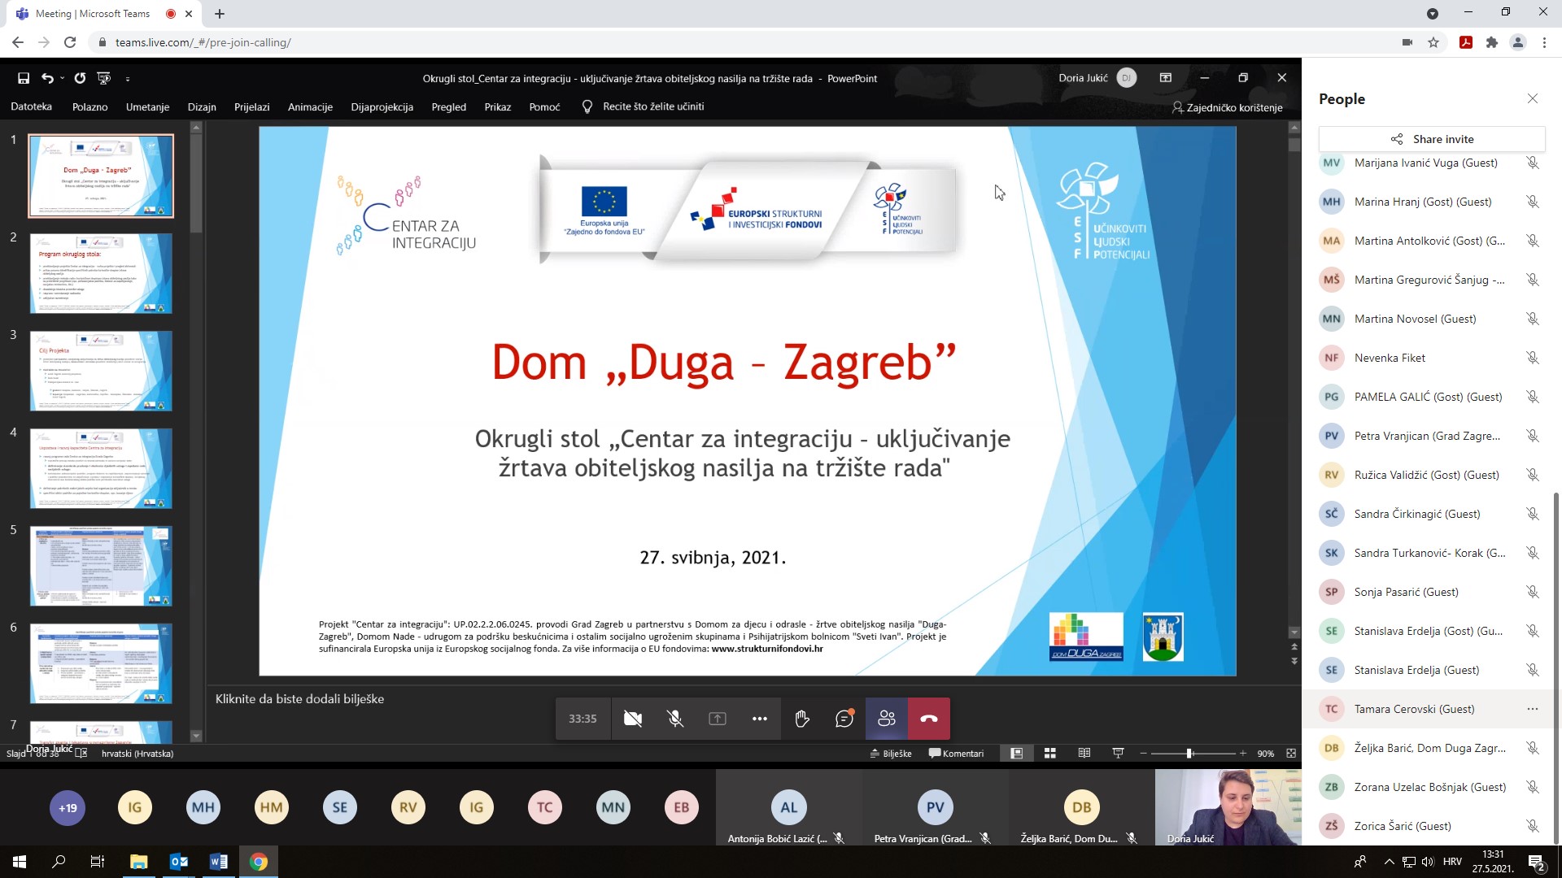
Task: Open more actions ellipsis in meeting toolbar
Action: (x=759, y=719)
